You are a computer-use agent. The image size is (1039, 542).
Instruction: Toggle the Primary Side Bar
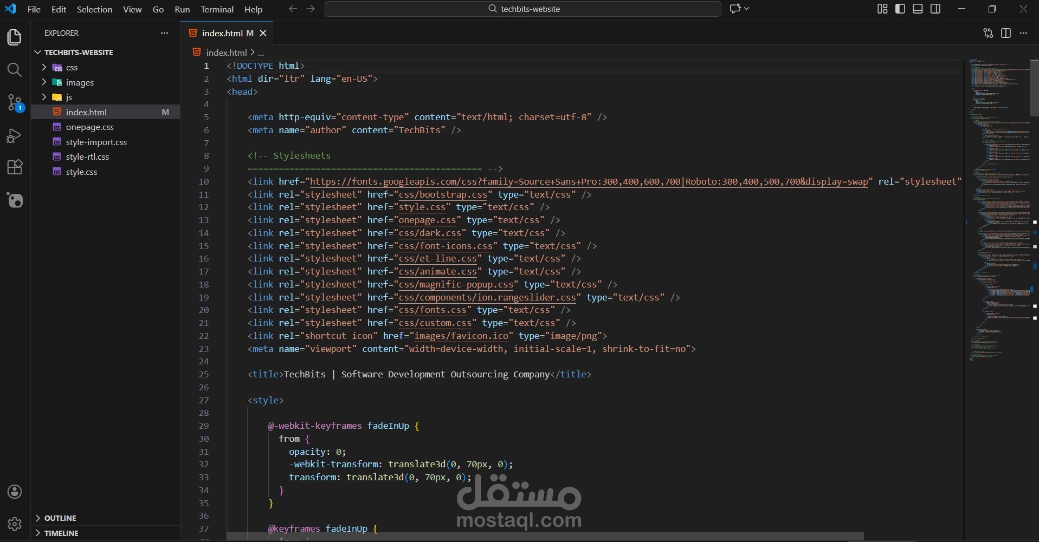tap(900, 9)
